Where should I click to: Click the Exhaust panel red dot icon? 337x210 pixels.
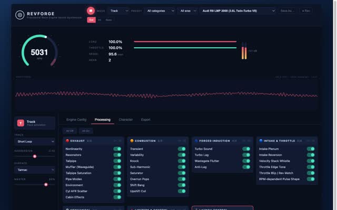pos(67,141)
